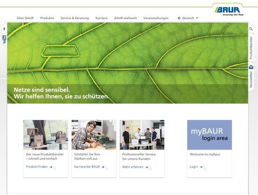This screenshot has height=195, width=258.
Task: Click 'Professioneller Service für unsere Kunden' text
Action: 139,157
